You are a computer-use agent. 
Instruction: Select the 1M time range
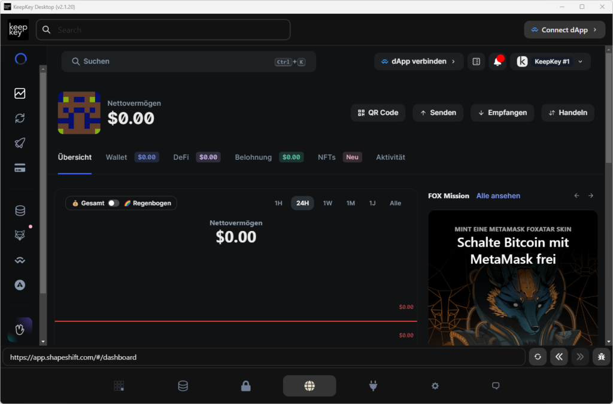click(351, 203)
